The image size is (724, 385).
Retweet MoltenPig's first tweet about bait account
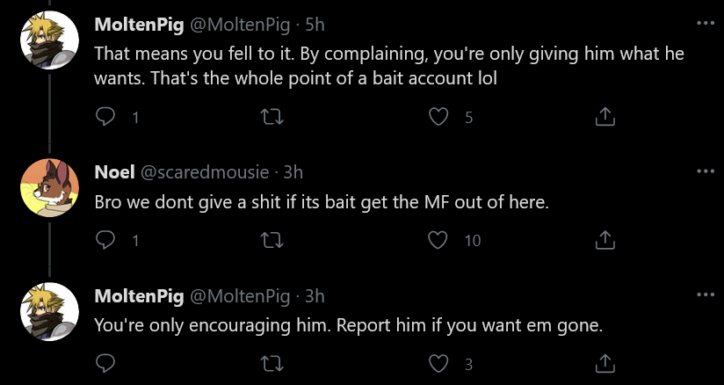[272, 117]
